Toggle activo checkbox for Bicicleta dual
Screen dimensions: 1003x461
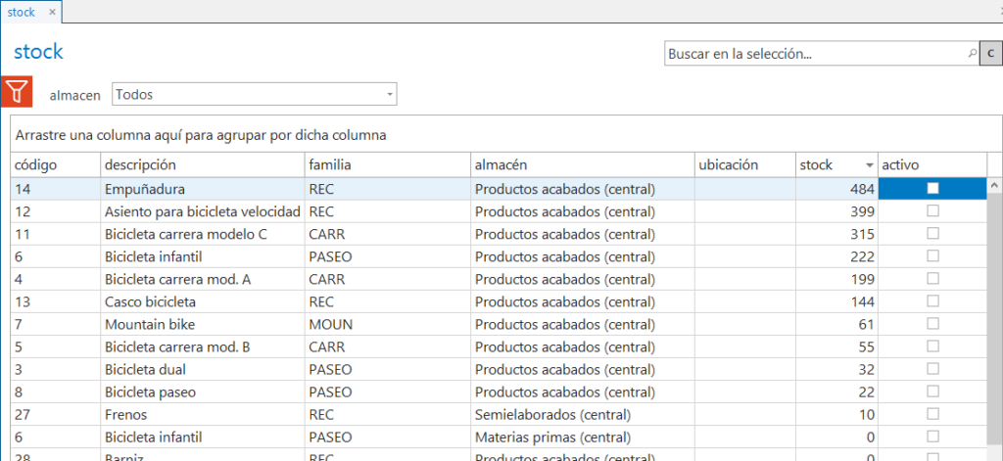(x=933, y=368)
